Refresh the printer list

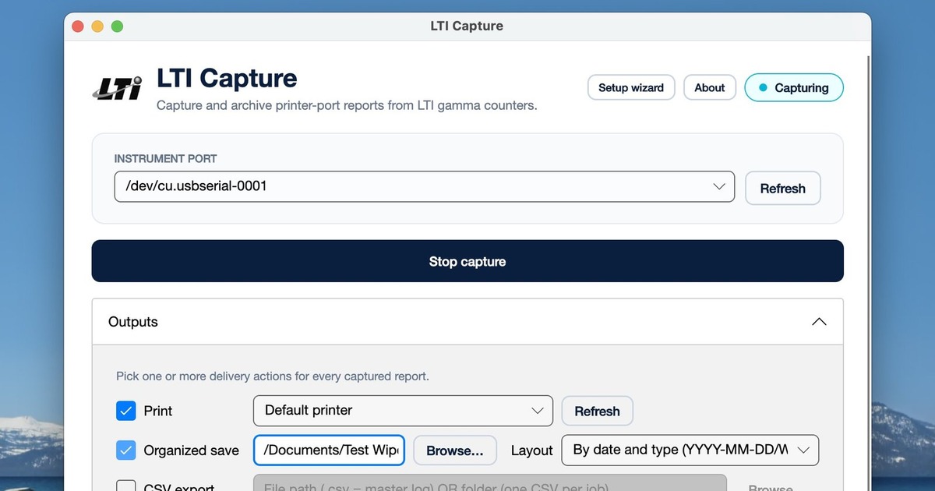tap(598, 411)
